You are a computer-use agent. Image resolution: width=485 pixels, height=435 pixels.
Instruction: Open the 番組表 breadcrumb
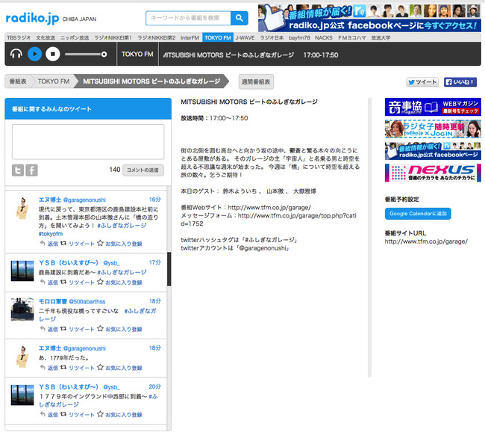click(18, 81)
